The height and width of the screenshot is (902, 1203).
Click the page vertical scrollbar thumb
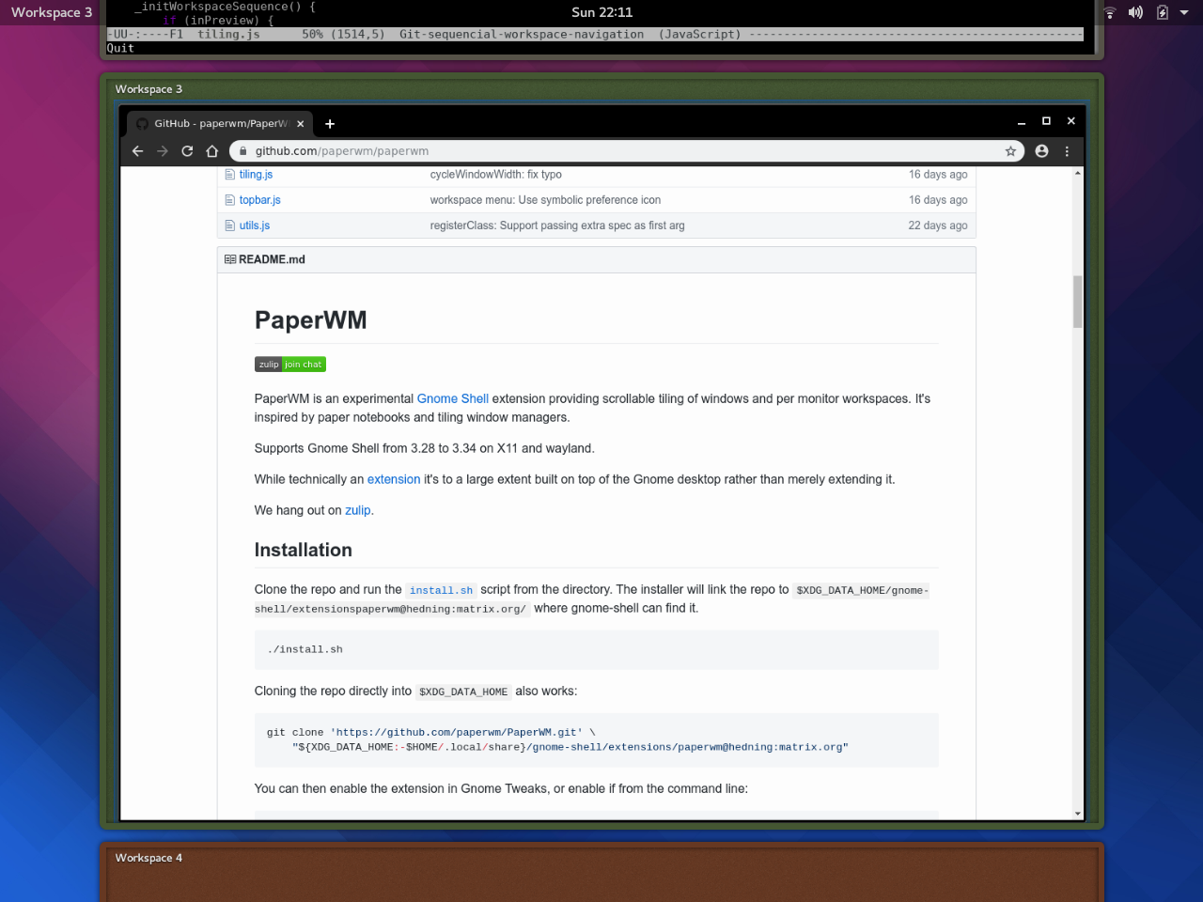[1077, 302]
